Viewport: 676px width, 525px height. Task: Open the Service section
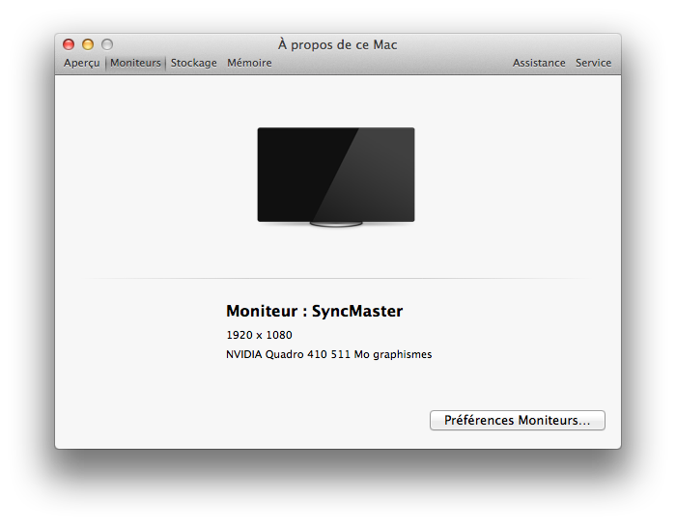point(593,63)
